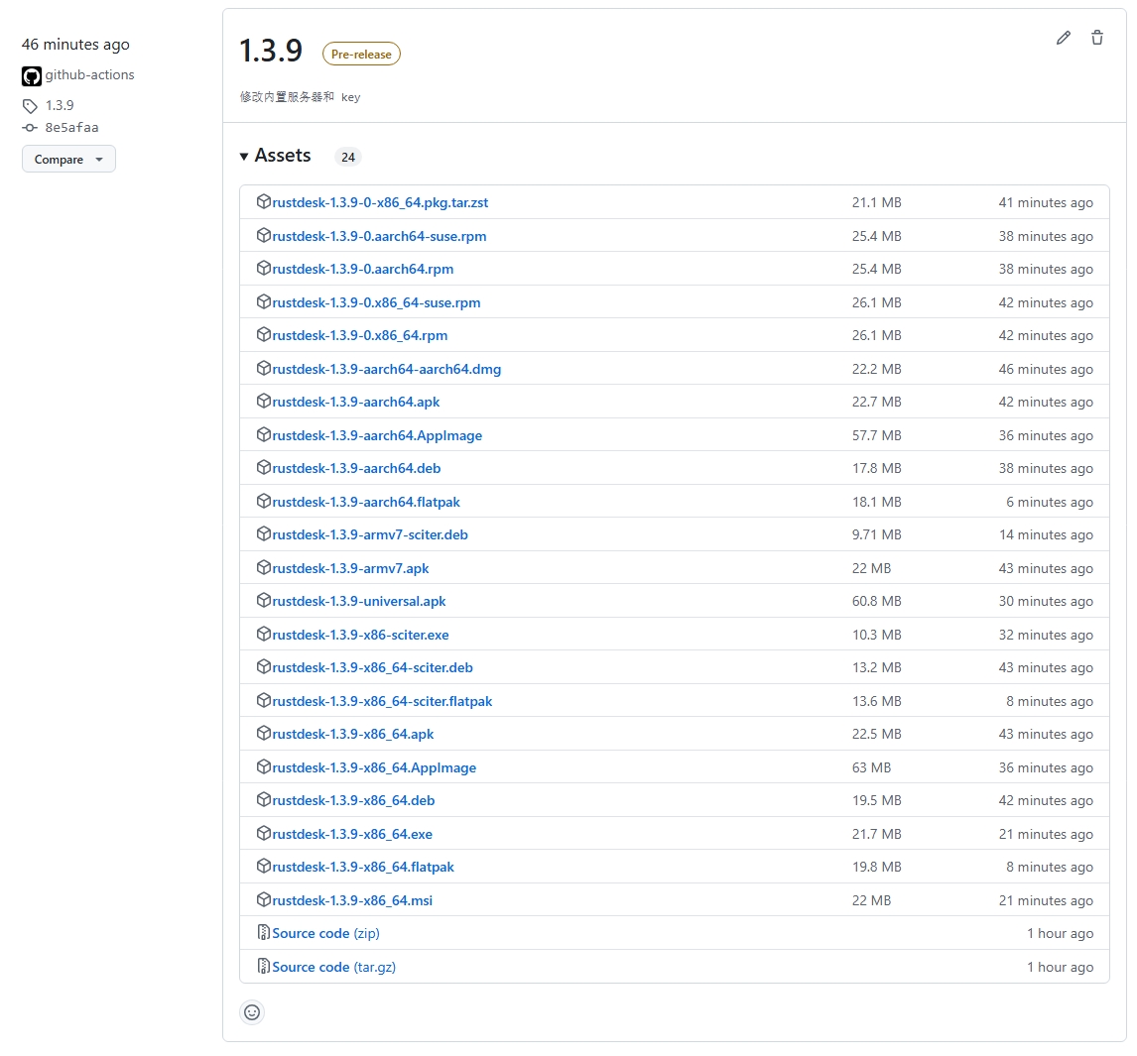This screenshot has height=1056, width=1137.
Task: Download Source code (tar.gz)
Action: [x=333, y=967]
